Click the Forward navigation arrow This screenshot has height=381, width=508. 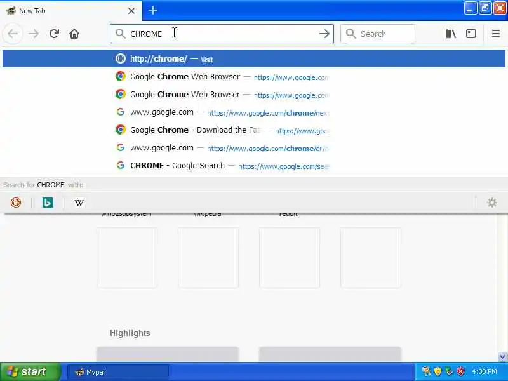(x=34, y=34)
